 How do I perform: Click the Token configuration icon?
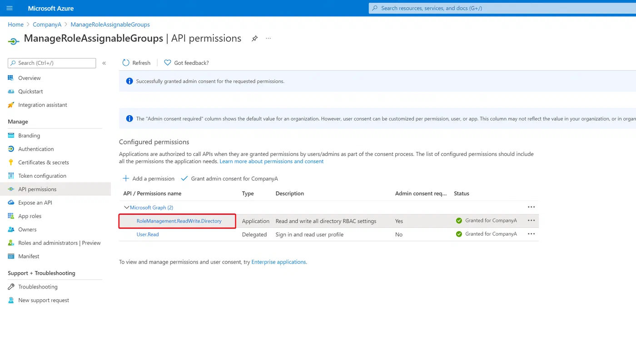point(11,175)
